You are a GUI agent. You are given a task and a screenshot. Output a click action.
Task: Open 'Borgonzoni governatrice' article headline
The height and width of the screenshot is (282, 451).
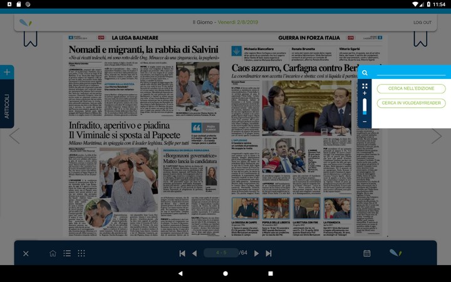pos(190,159)
